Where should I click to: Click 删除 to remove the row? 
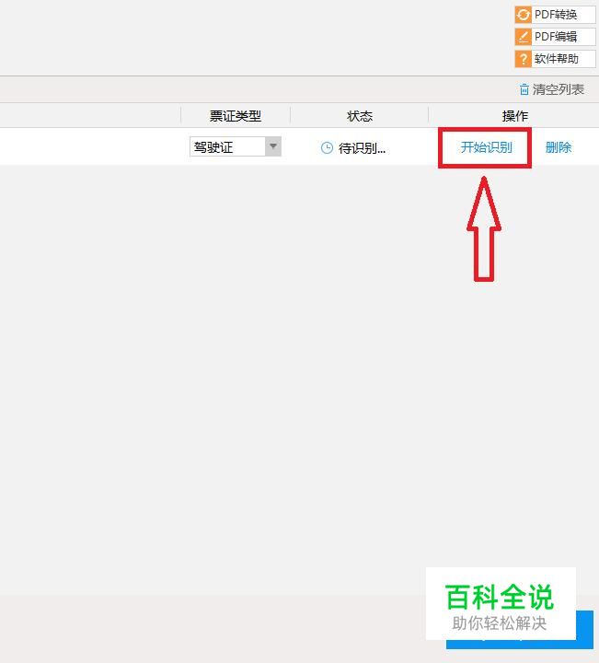(x=559, y=147)
